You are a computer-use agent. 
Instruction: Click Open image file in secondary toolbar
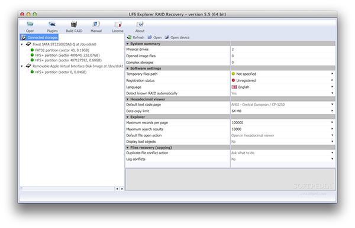154,37
